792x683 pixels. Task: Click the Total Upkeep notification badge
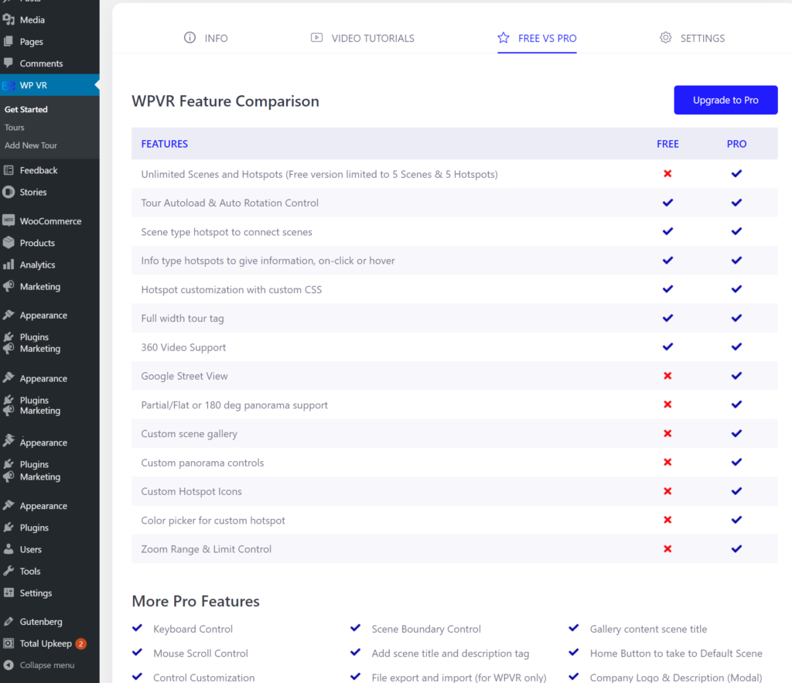pos(80,644)
